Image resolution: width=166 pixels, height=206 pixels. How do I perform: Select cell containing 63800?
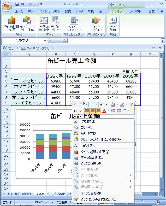pyautogui.click(x=56, y=81)
